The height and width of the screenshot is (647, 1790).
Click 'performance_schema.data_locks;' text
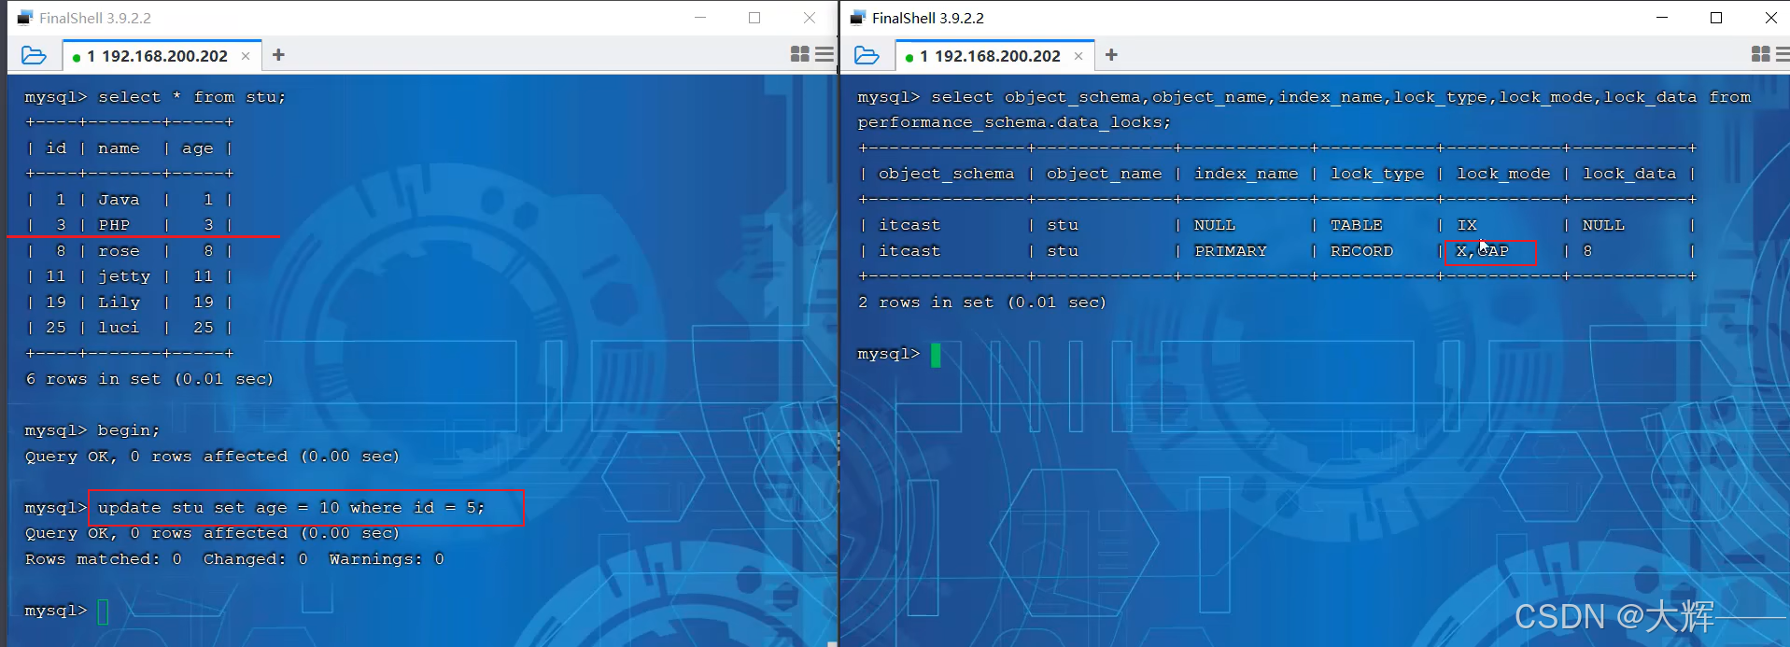1014,122
